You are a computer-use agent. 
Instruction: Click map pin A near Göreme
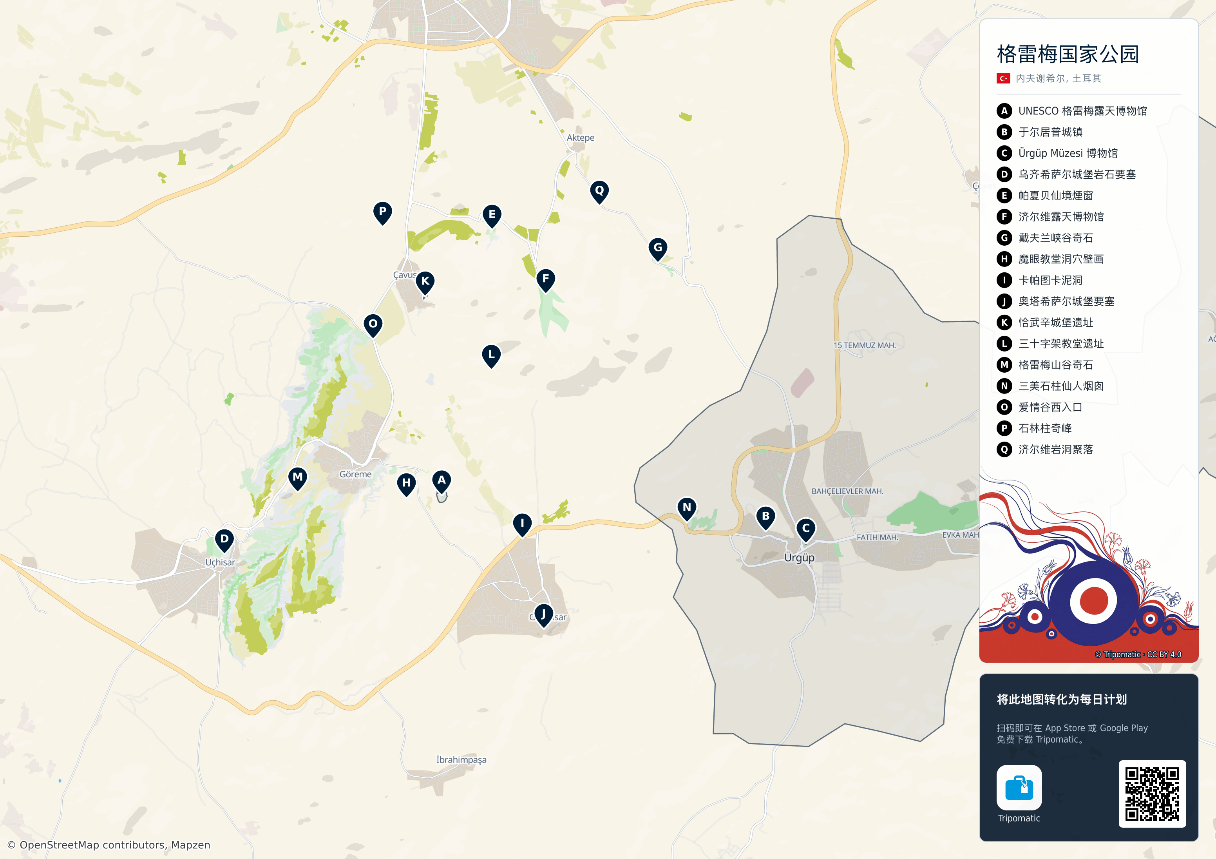(x=441, y=481)
